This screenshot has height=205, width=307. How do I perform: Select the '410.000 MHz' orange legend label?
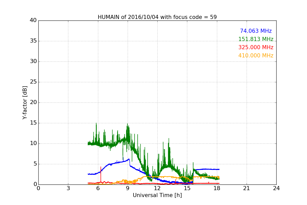[x=256, y=56]
